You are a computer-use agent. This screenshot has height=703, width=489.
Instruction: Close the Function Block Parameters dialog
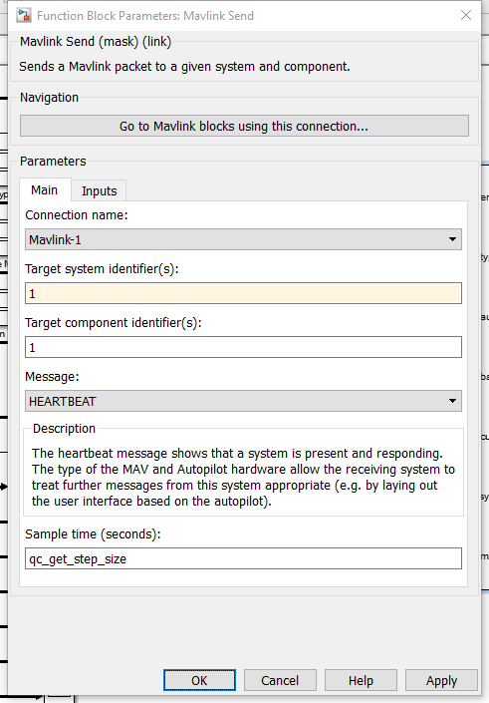pyautogui.click(x=466, y=15)
